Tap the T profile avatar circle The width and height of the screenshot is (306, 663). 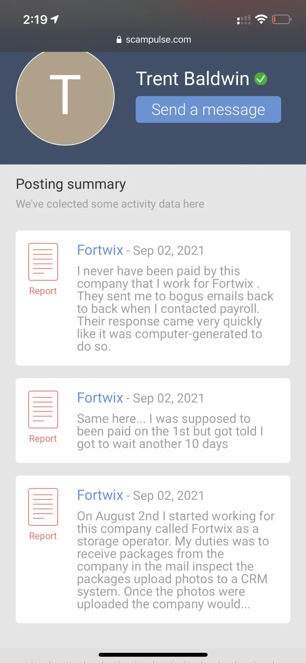point(65,96)
